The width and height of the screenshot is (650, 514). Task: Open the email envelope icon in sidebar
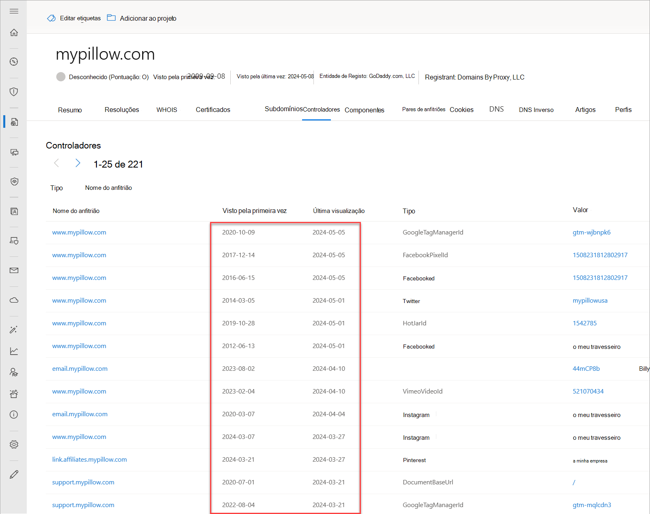coord(14,271)
